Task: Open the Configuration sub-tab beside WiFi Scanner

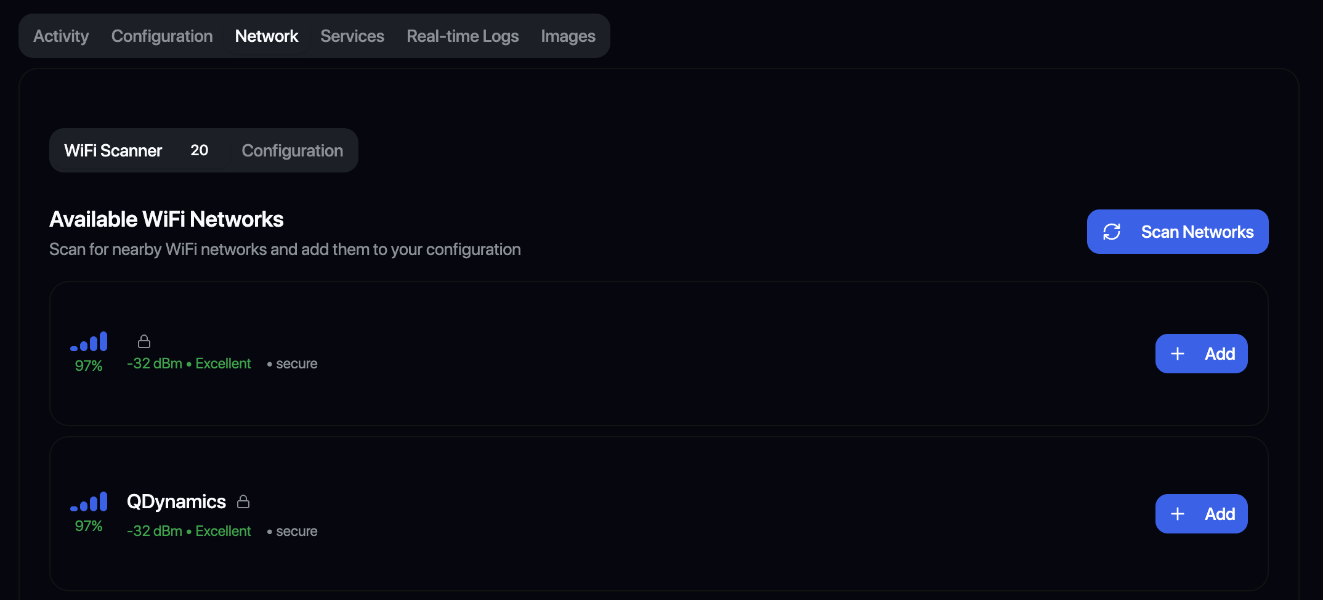Action: (292, 150)
